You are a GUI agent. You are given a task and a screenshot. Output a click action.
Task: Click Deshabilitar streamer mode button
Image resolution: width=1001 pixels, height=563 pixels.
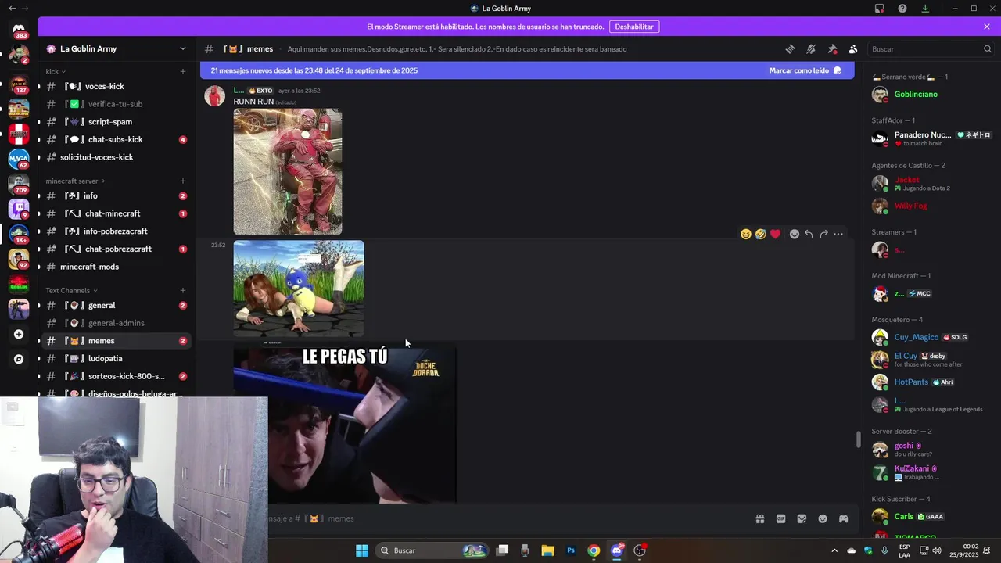pos(634,27)
